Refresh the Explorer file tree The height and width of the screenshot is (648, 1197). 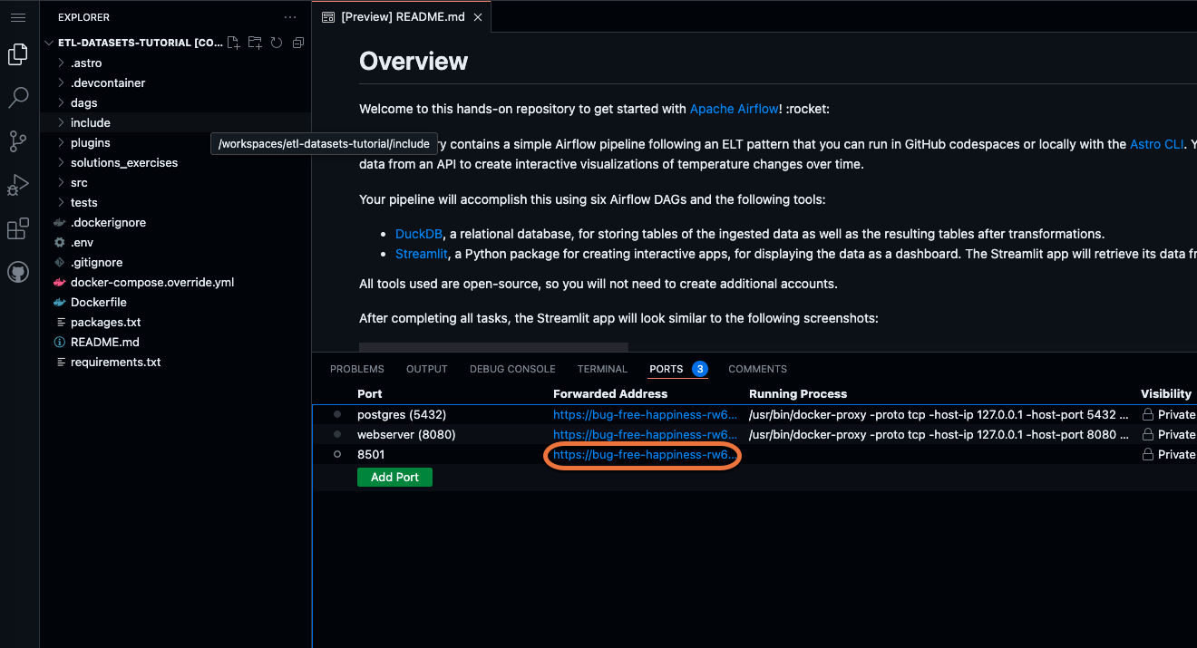coord(277,42)
